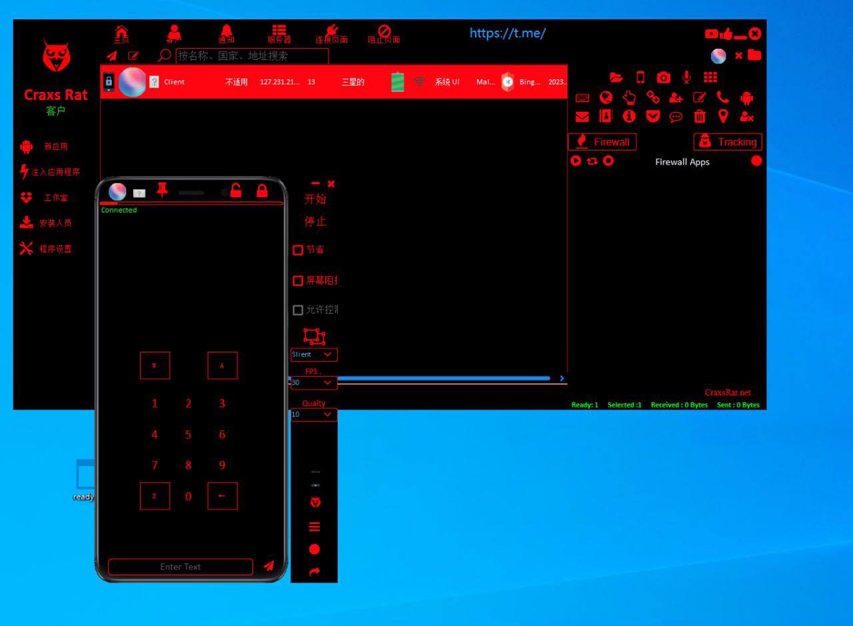Toggle the 允许控 allow control checkbox
The height and width of the screenshot is (626, 853).
298,310
